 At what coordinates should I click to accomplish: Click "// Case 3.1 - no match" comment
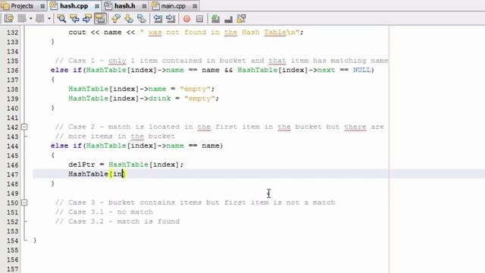tap(104, 212)
